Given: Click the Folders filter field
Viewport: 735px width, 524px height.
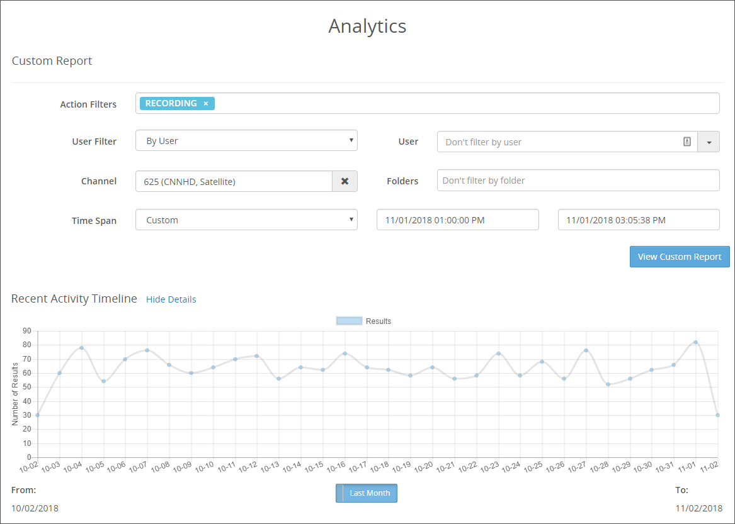Looking at the screenshot, I should coord(578,181).
